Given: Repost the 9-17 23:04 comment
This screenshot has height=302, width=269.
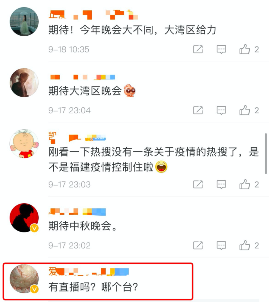Looking at the screenshot, I should point(198,110).
